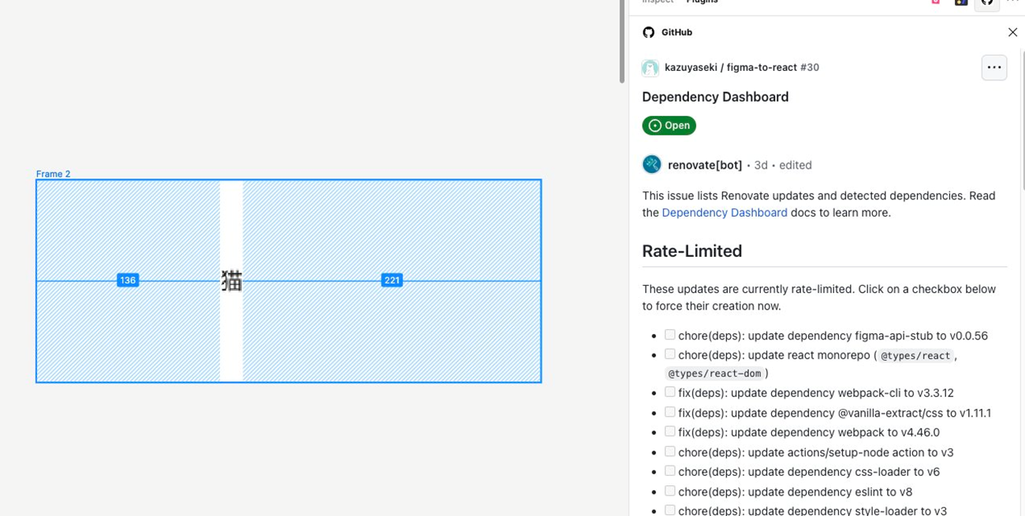The image size is (1025, 516).
Task: Click the GitHub logo icon in the panel header
Action: (648, 32)
